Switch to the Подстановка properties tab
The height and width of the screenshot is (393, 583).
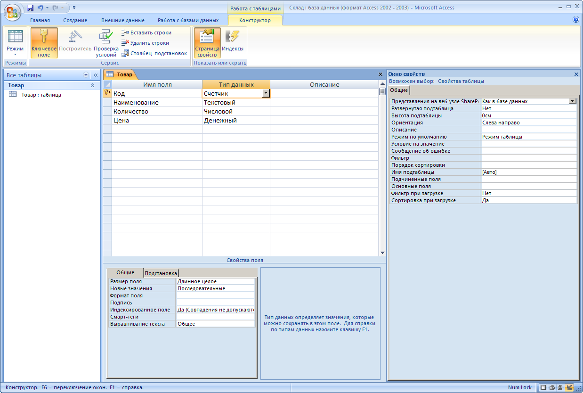161,273
